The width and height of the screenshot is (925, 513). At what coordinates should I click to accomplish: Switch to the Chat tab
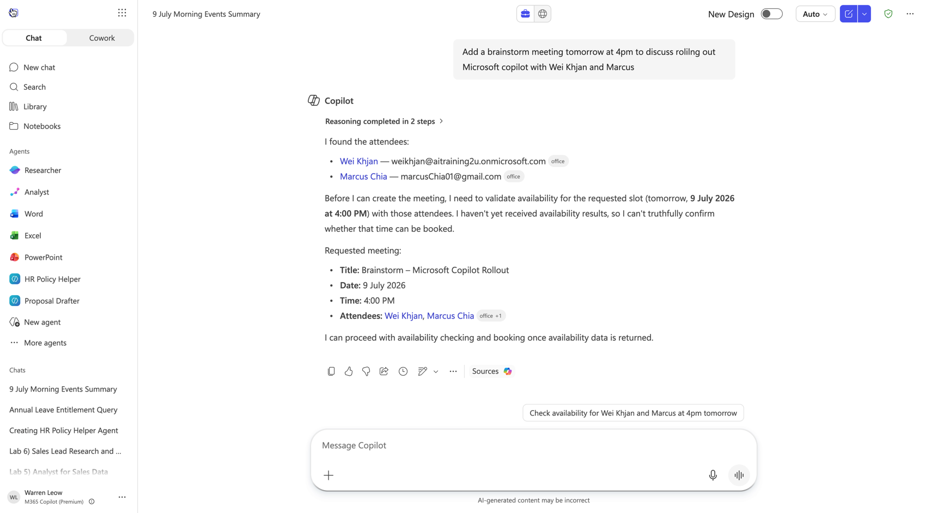[34, 38]
